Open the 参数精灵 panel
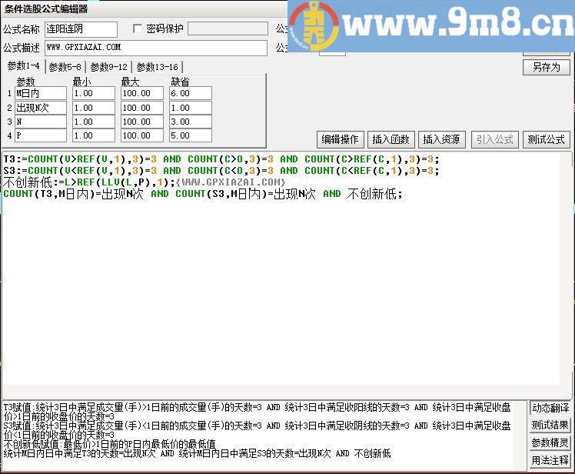 coord(550,443)
